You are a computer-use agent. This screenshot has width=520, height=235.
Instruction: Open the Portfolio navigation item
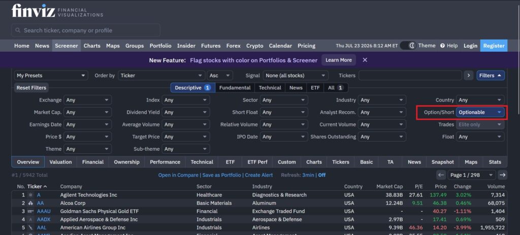pos(160,46)
